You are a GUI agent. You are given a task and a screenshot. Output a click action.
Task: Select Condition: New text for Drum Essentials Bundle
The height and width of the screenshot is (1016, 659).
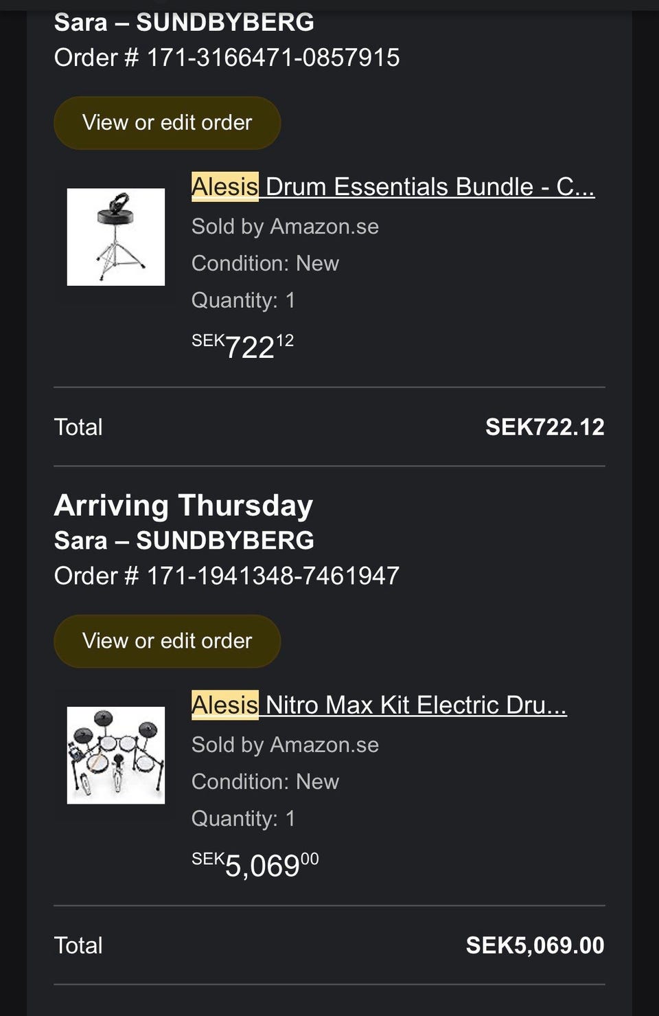(265, 263)
